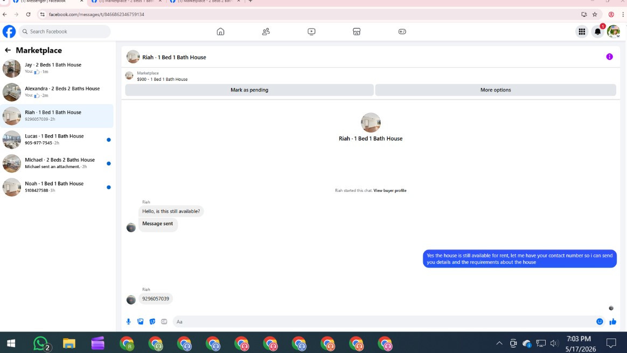The width and height of the screenshot is (627, 353).
Task: Bookmark this page with star icon
Action: click(x=595, y=15)
